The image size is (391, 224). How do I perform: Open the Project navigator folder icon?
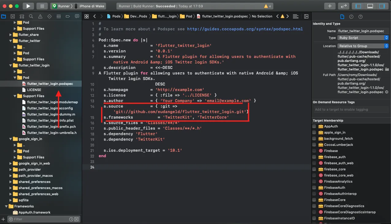tap(4, 16)
